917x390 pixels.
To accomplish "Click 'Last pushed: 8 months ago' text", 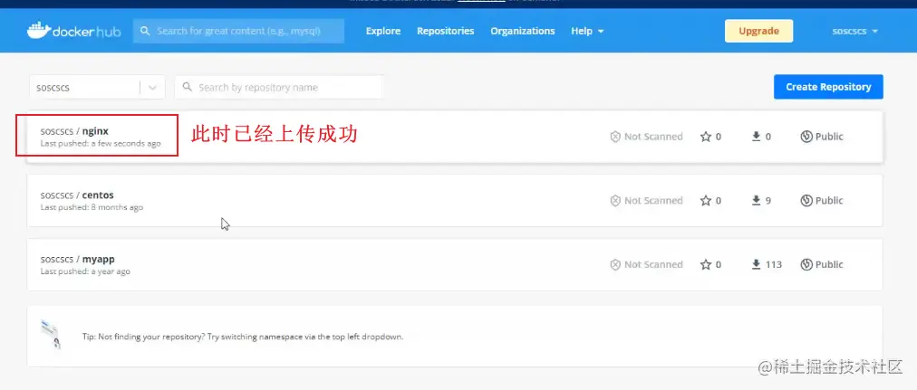I will pyautogui.click(x=92, y=207).
